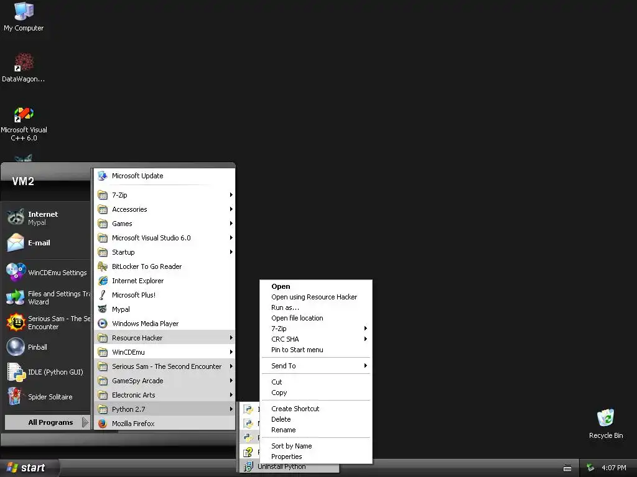Select Properties in the context menu
This screenshot has width=637, height=477.
point(316,457)
